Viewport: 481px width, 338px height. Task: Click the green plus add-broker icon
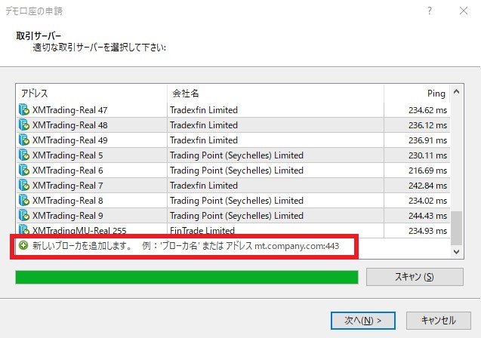pos(23,246)
